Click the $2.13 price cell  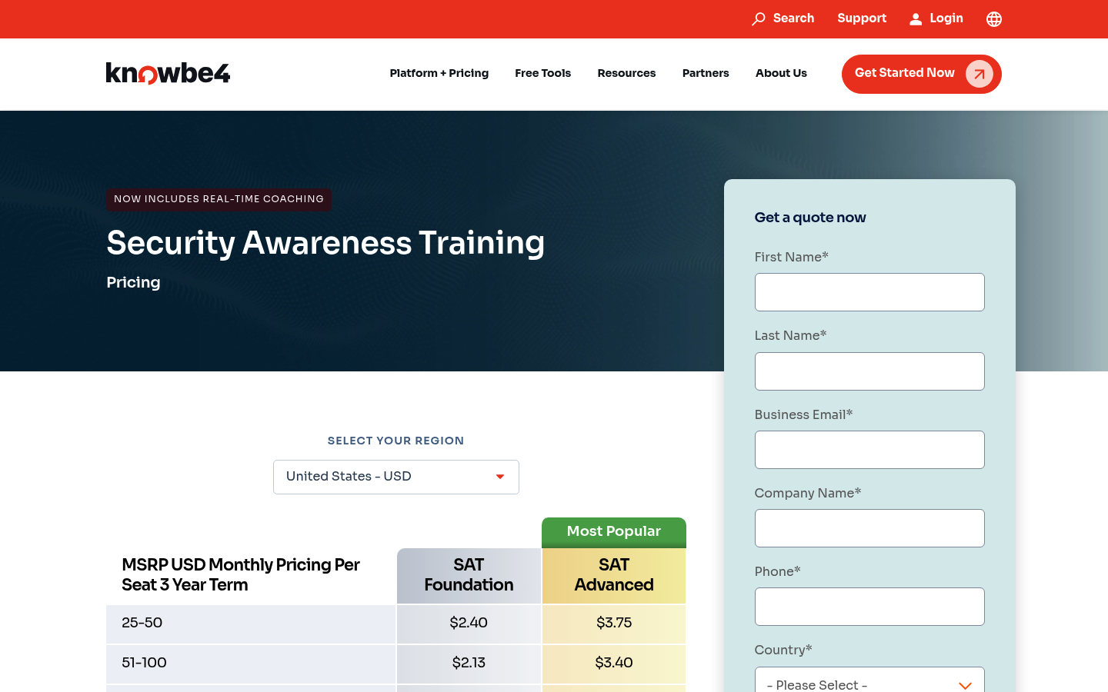469,664
